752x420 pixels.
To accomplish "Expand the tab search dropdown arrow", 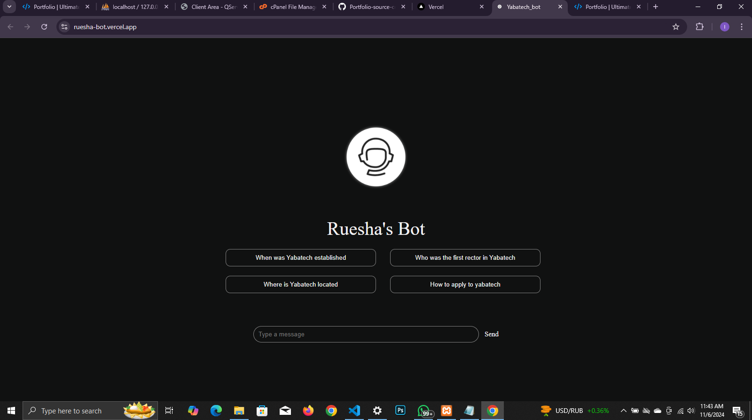I will click(9, 7).
